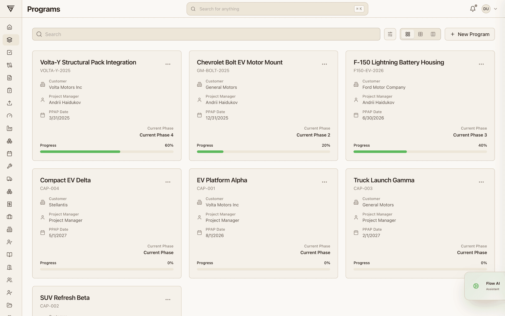Focus the global 'Search for anything' field

(x=277, y=9)
